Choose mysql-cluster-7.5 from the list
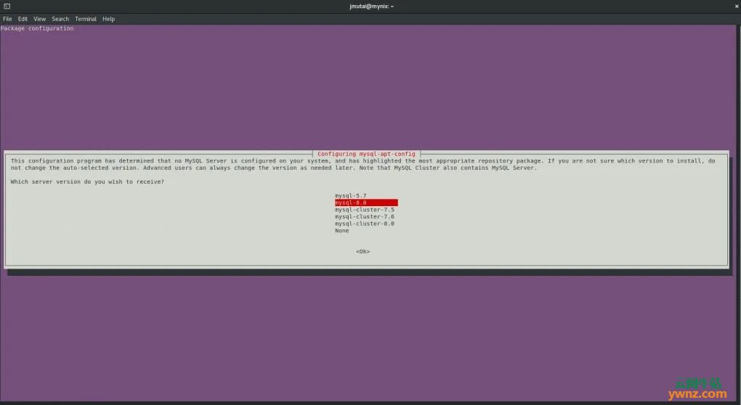 click(365, 210)
